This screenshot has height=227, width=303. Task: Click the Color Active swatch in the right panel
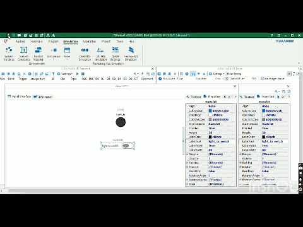[264, 111]
